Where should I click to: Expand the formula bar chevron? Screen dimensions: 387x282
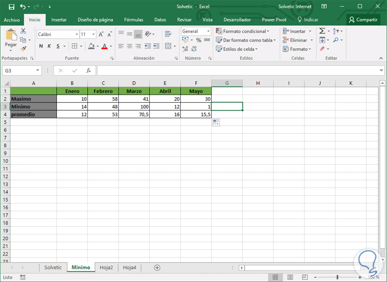pos(381,70)
